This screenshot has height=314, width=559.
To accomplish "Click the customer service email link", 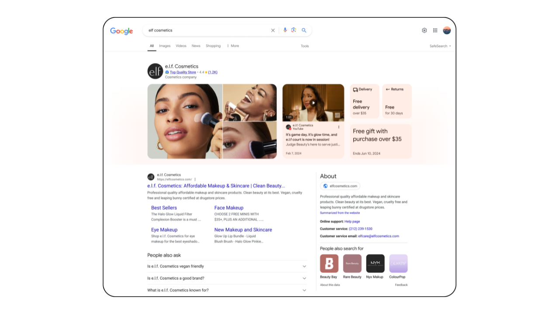I will click(378, 236).
